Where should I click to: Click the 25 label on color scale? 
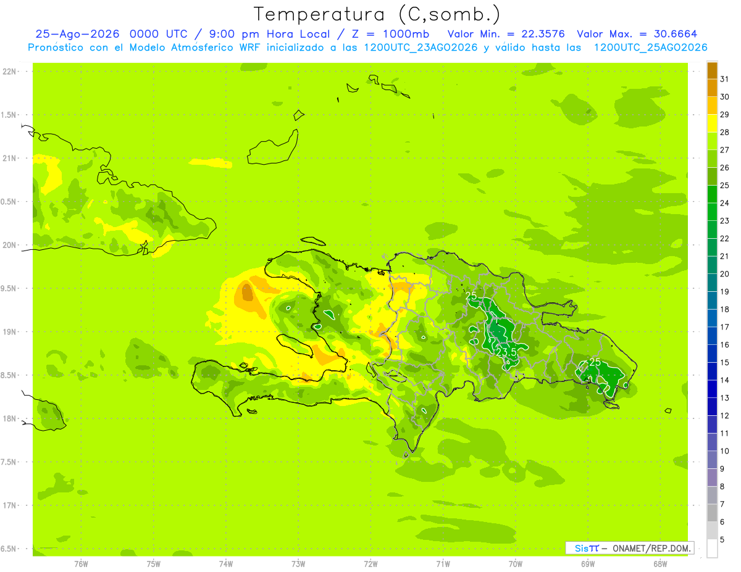724,185
